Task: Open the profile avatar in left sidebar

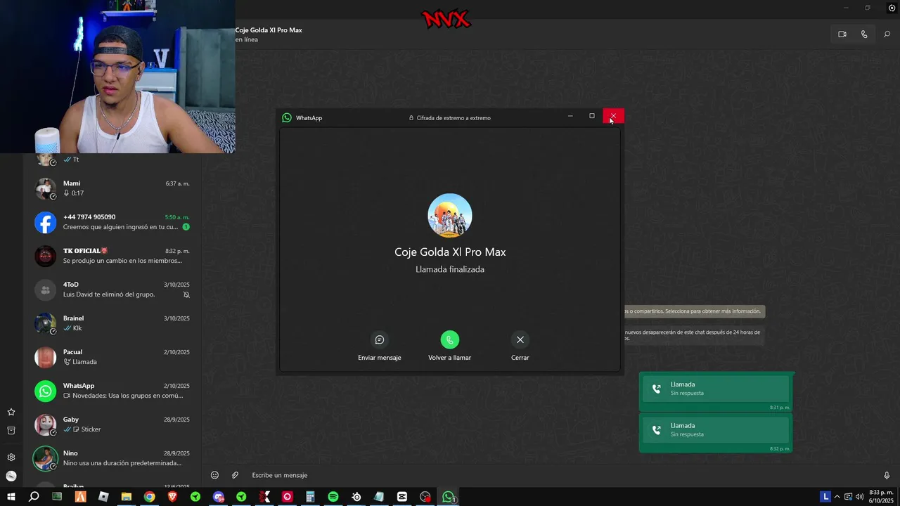Action: pos(11,476)
